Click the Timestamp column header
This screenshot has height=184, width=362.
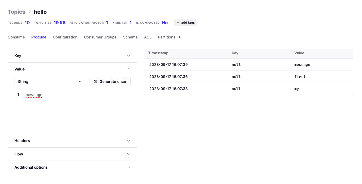(158, 53)
